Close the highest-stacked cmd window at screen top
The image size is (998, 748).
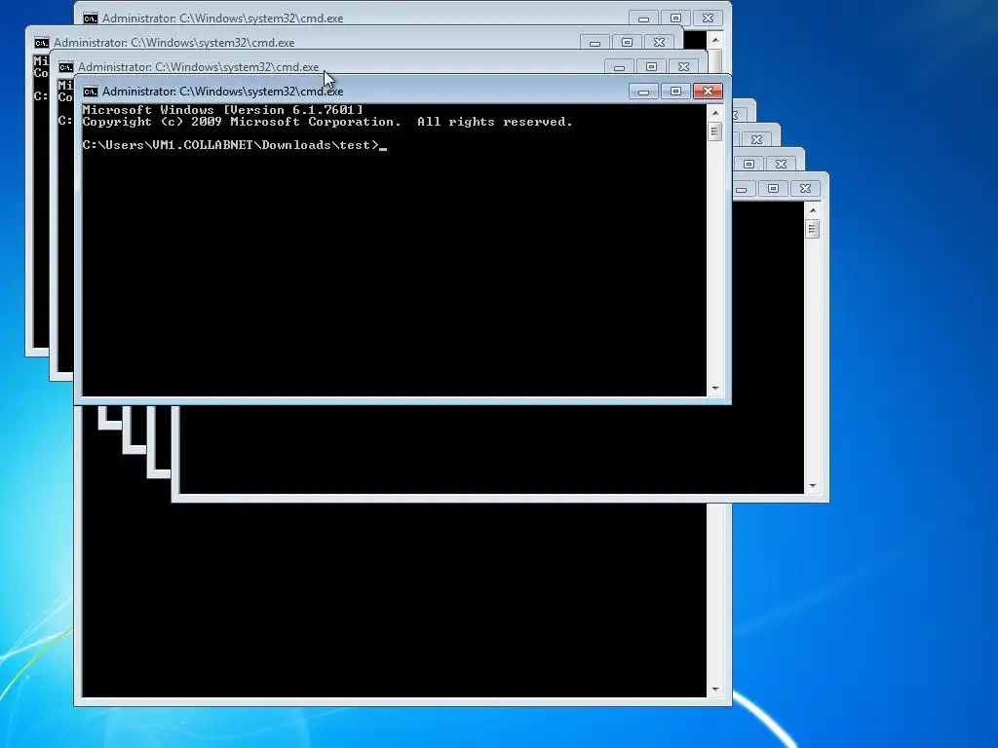(x=708, y=19)
